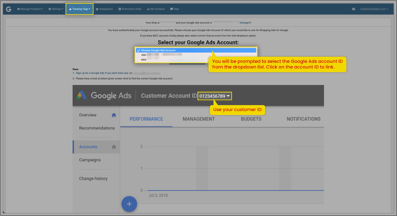Viewport: 397px width, 216px height.
Task: Click the blue plus floating button
Action: point(129,204)
